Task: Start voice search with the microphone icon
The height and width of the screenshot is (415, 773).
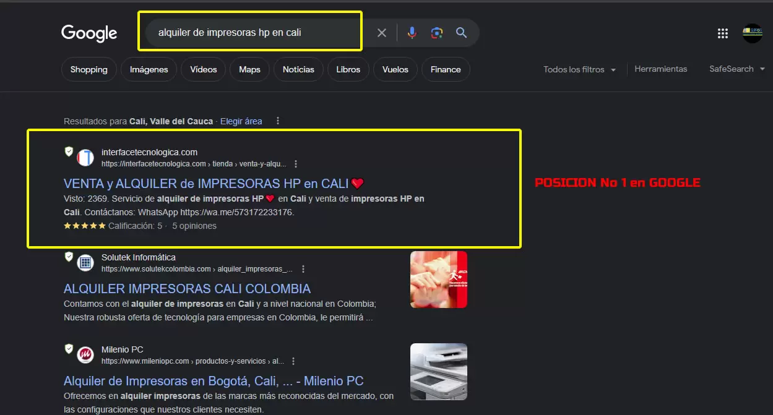Action: (412, 33)
